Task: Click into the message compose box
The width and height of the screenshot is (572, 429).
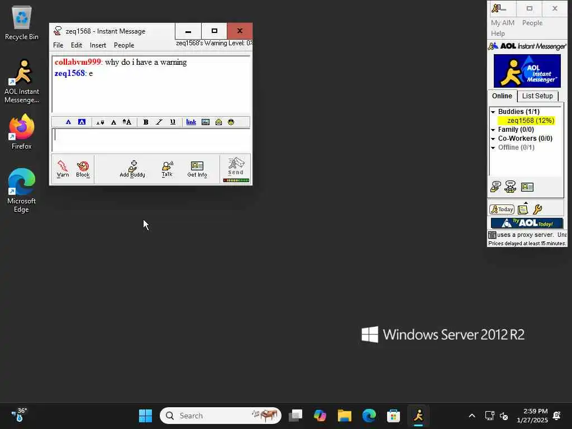Action: click(x=151, y=140)
